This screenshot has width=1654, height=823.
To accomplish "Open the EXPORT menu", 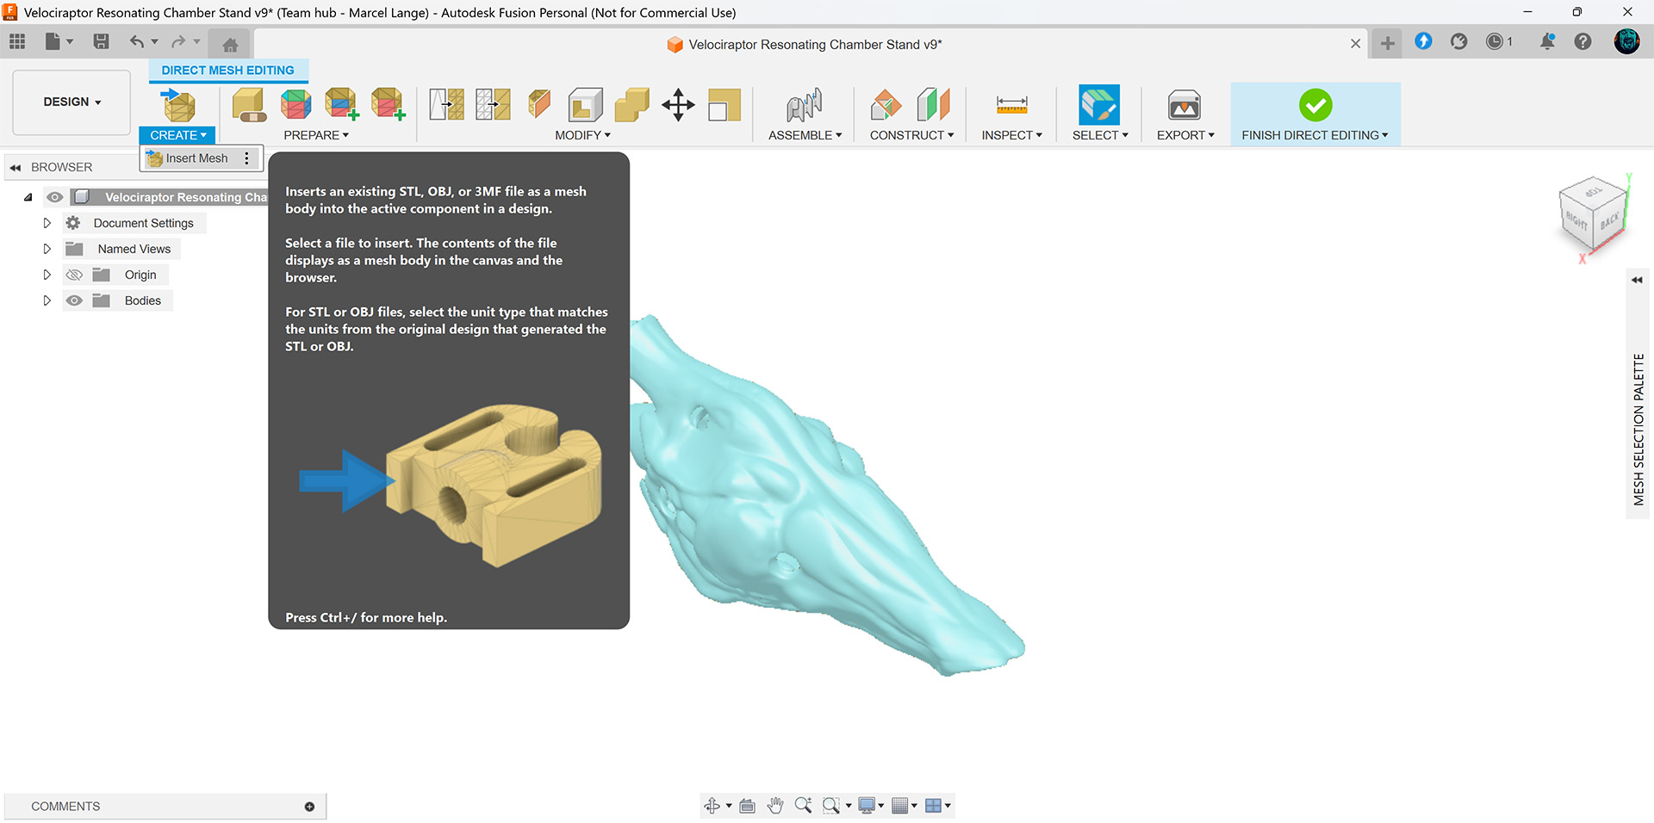I will click(x=1185, y=135).
